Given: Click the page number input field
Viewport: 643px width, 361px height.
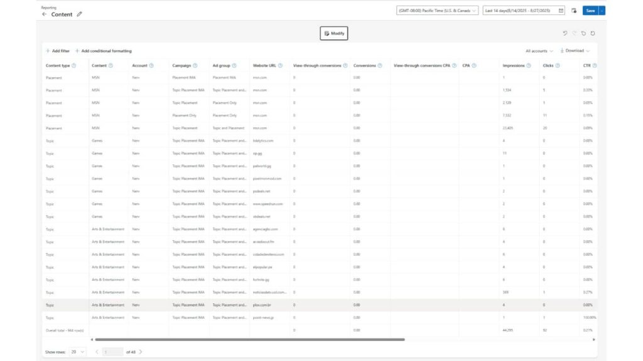Looking at the screenshot, I should [x=111, y=352].
